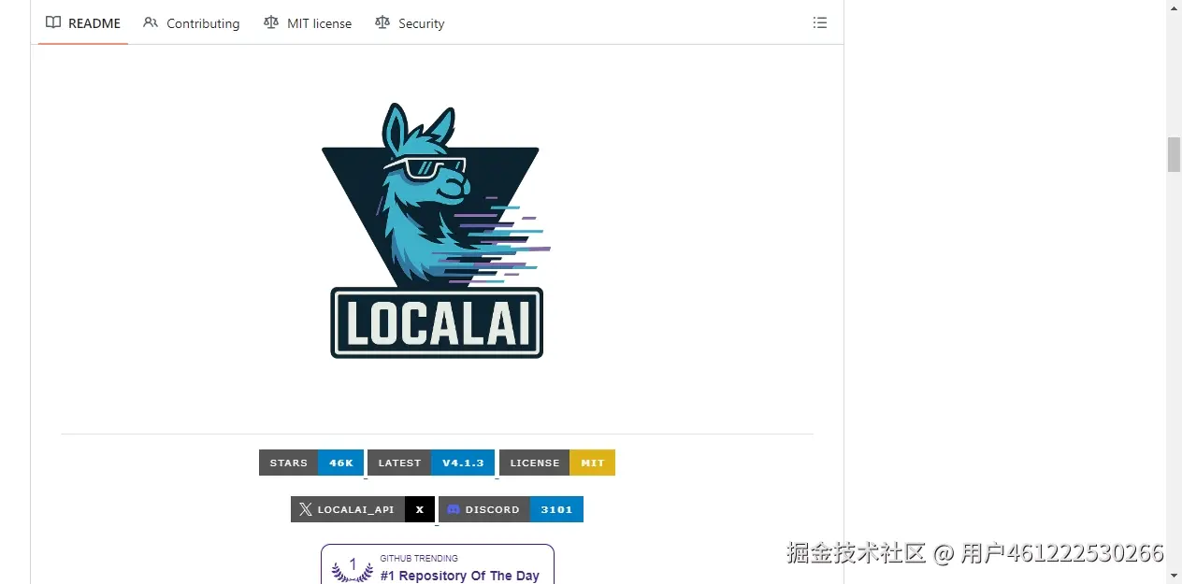Click the Security scale icon
Screen dimensions: 1182x584
coord(382,22)
